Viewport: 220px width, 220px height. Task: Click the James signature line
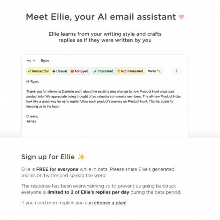[31, 121]
